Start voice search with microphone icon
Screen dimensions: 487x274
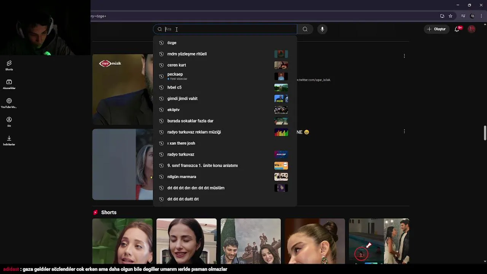pyautogui.click(x=322, y=29)
